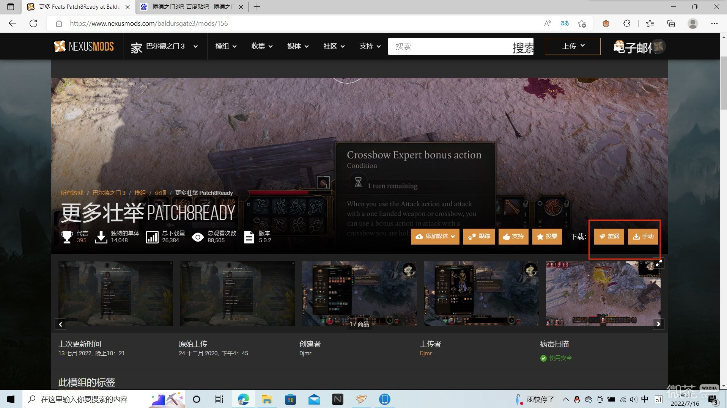
Task: Open the 社区 menu
Action: pos(334,46)
